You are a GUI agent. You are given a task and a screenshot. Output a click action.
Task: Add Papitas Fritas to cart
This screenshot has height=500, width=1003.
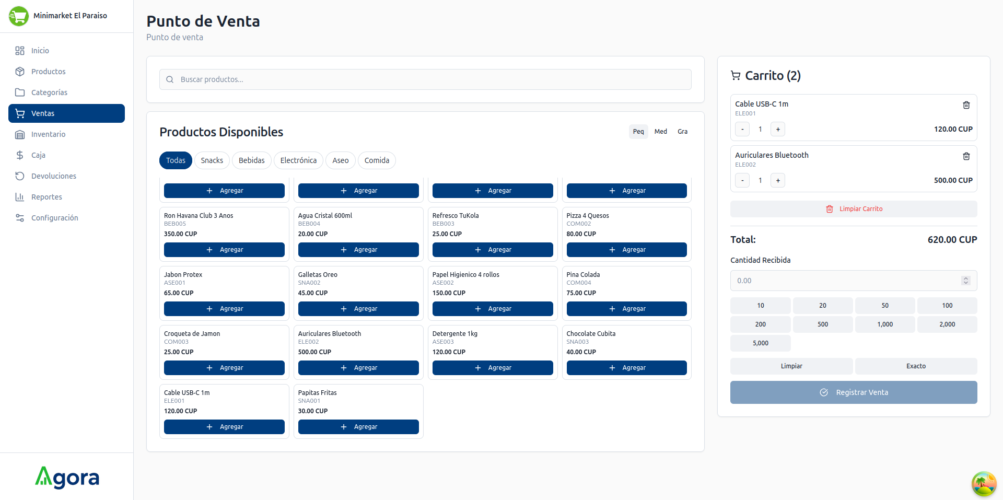click(358, 427)
